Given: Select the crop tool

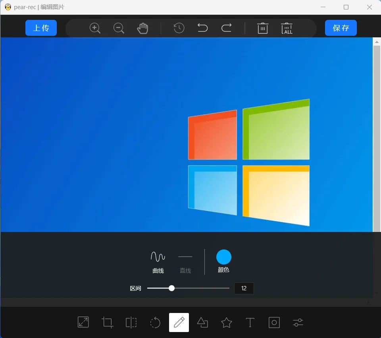Looking at the screenshot, I should click(107, 323).
